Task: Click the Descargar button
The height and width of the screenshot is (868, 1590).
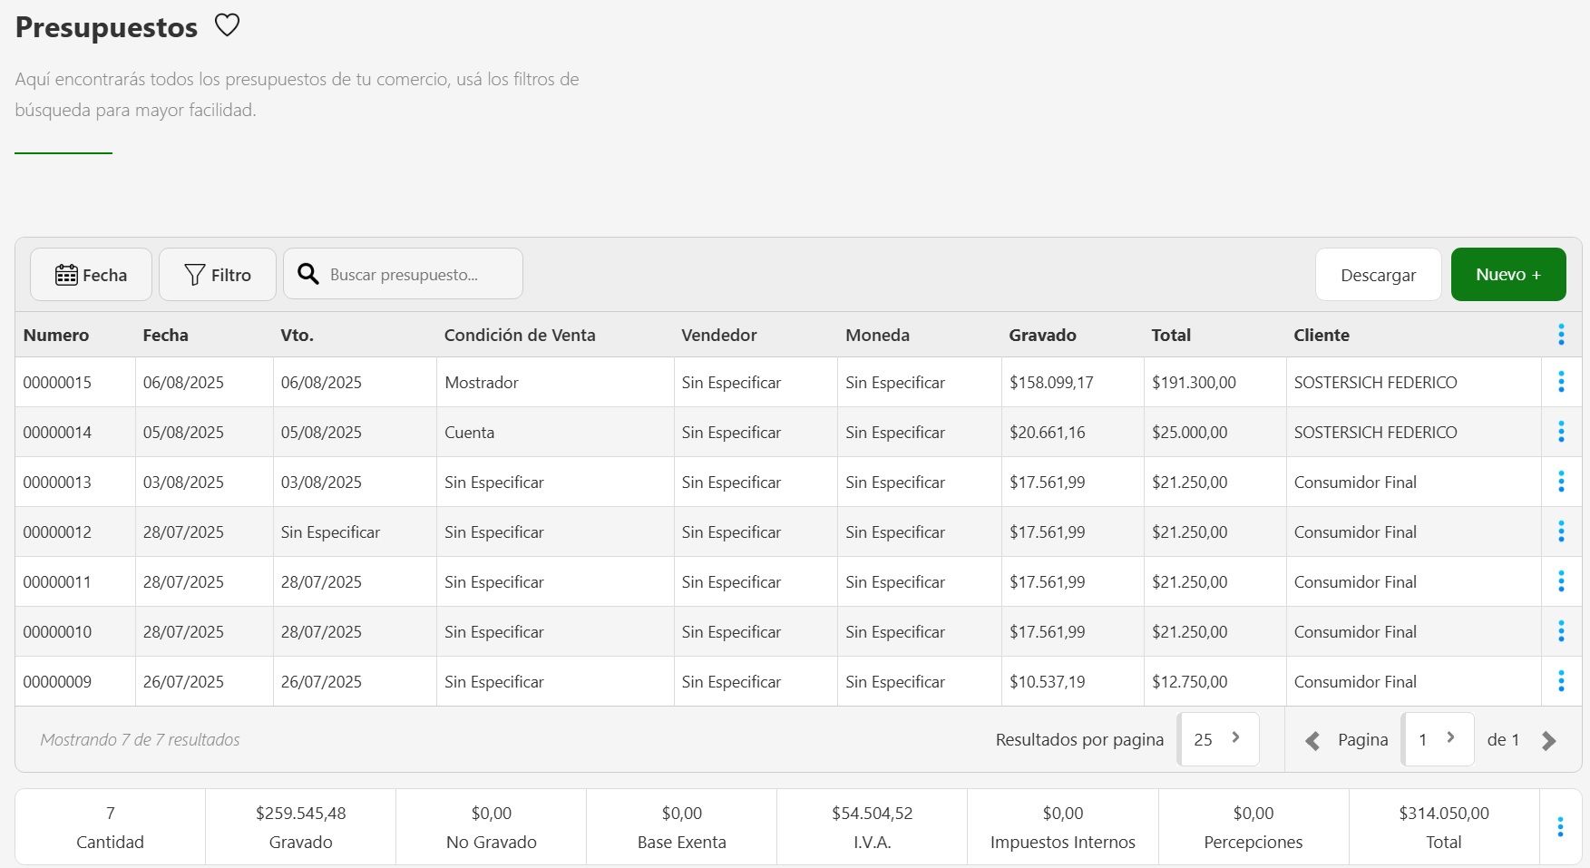Action: tap(1377, 275)
